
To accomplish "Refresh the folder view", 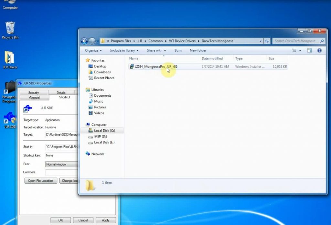I will pyautogui.click(x=267, y=41).
